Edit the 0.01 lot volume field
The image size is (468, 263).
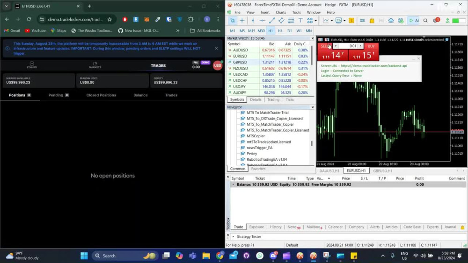tap(348, 46)
